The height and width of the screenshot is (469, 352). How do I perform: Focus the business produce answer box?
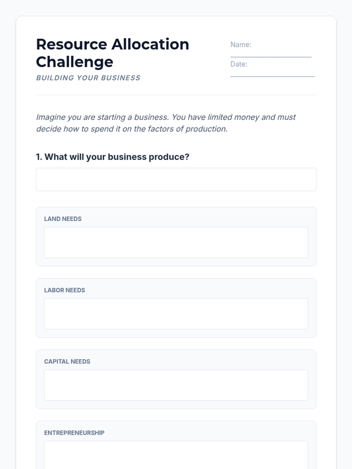(x=176, y=179)
